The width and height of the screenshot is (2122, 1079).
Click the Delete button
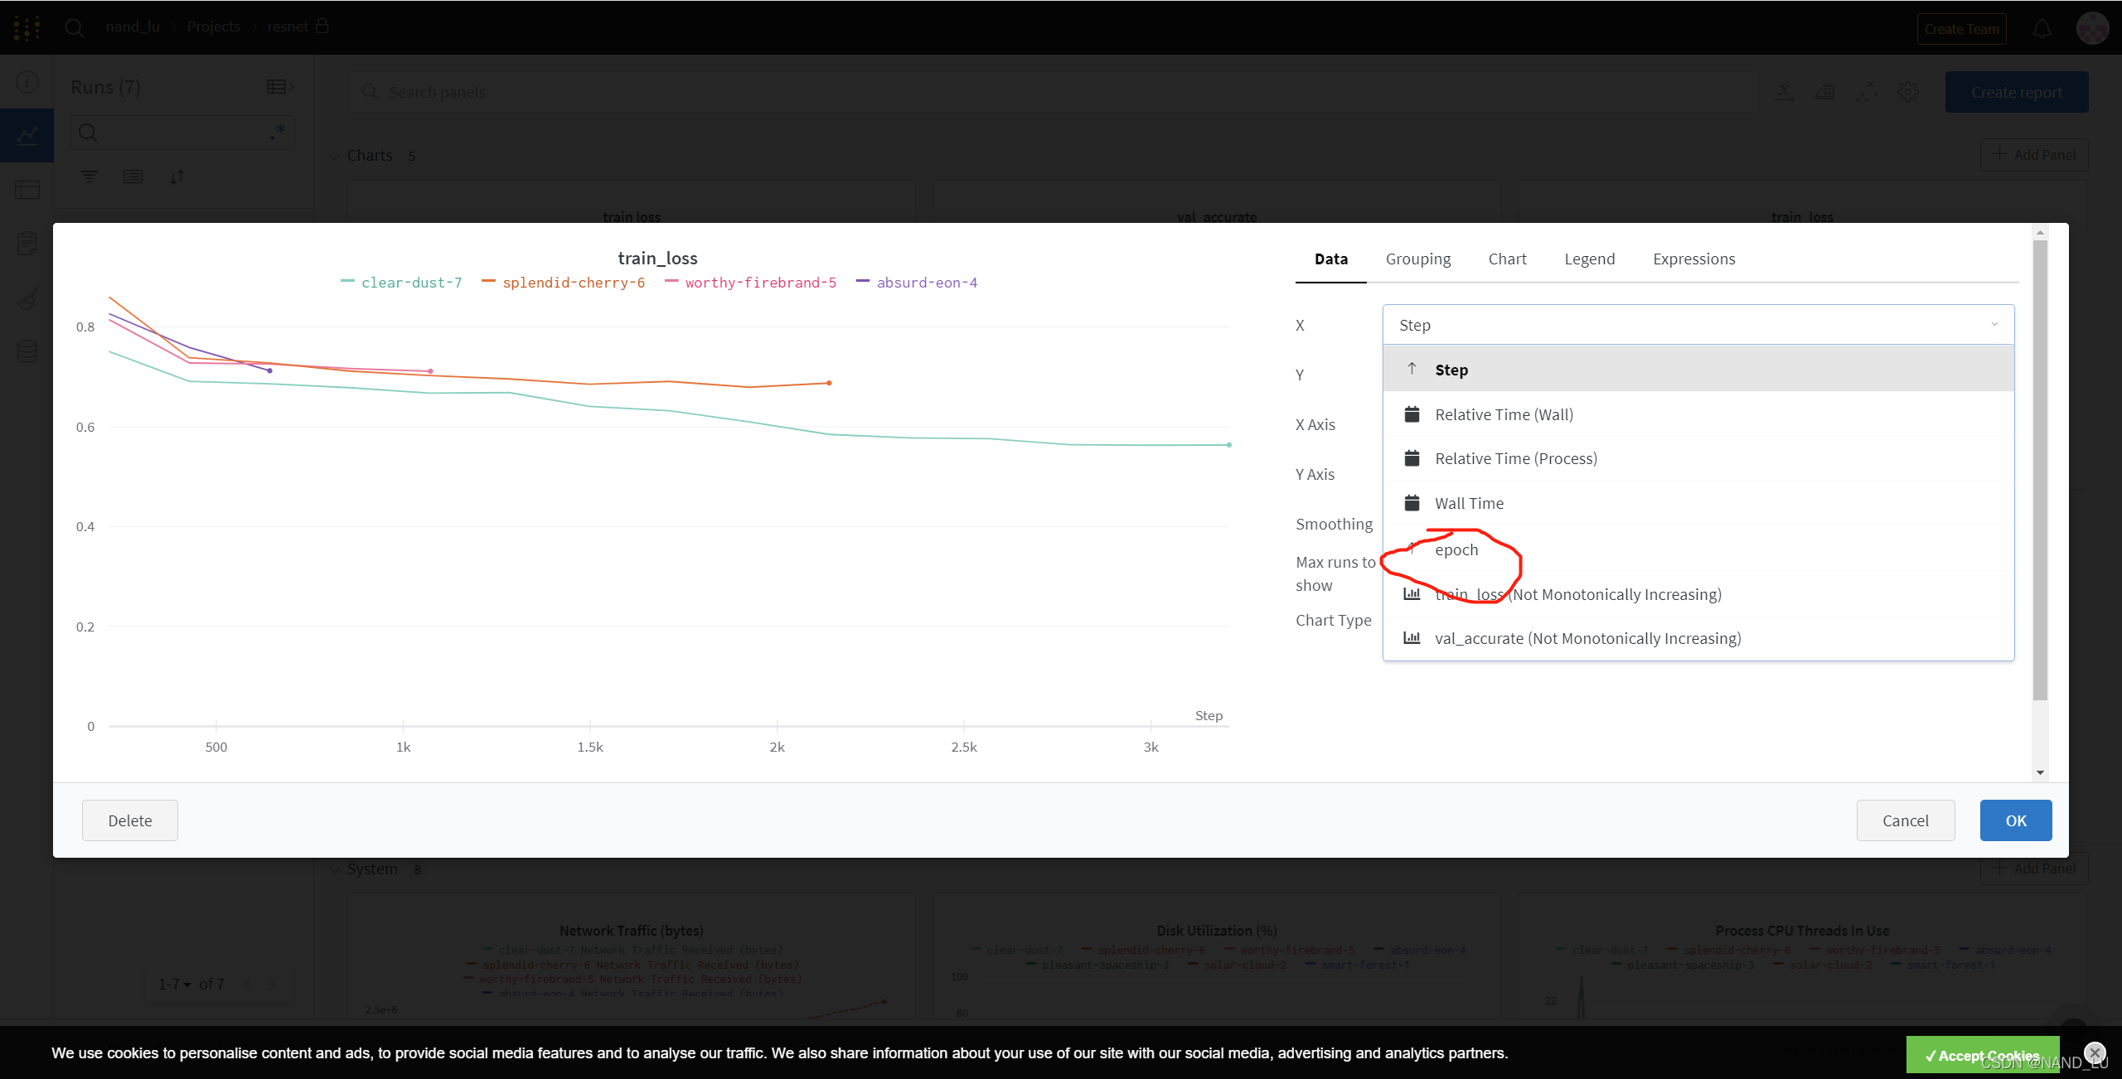(130, 820)
